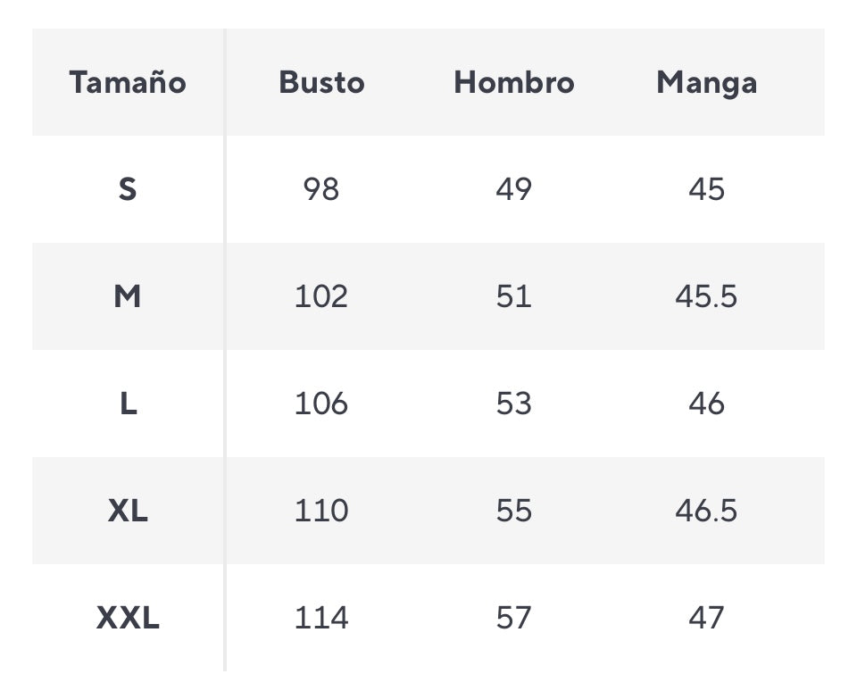Click the XXL size row label
Image resolution: width=857 pixels, height=674 pixels.
tap(128, 618)
